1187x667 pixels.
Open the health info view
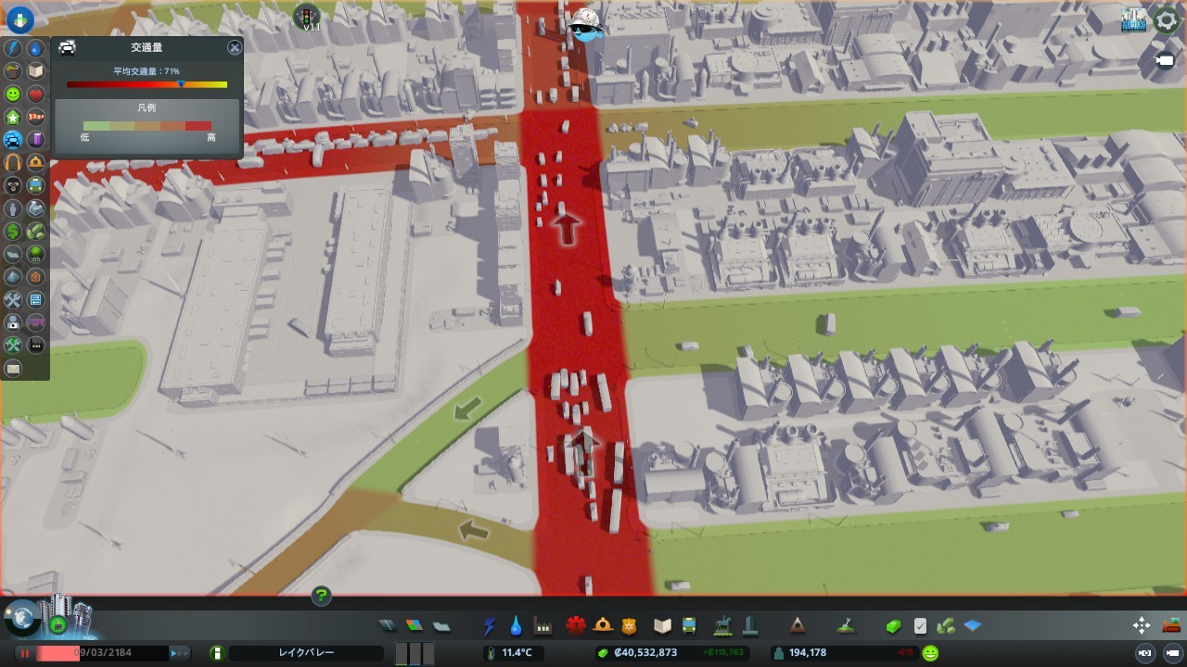pyautogui.click(x=35, y=94)
